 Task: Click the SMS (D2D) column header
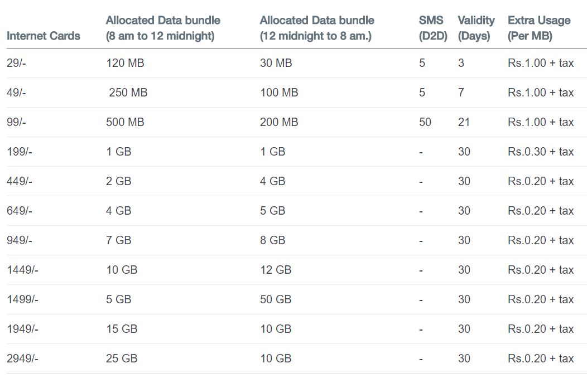point(433,28)
